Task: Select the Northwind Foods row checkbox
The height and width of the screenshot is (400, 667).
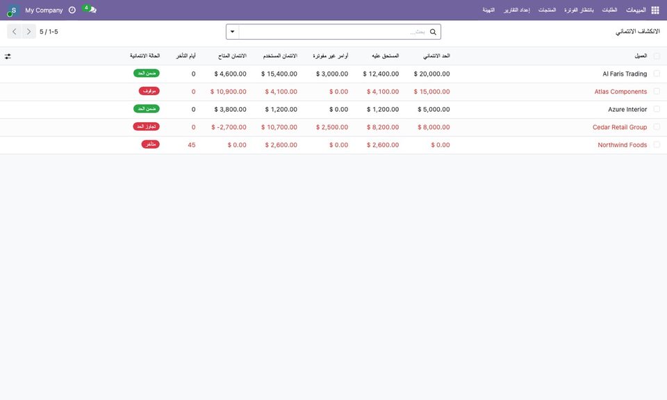Action: tap(657, 145)
